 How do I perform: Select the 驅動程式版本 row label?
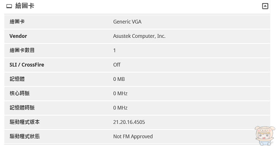pyautogui.click(x=24, y=122)
